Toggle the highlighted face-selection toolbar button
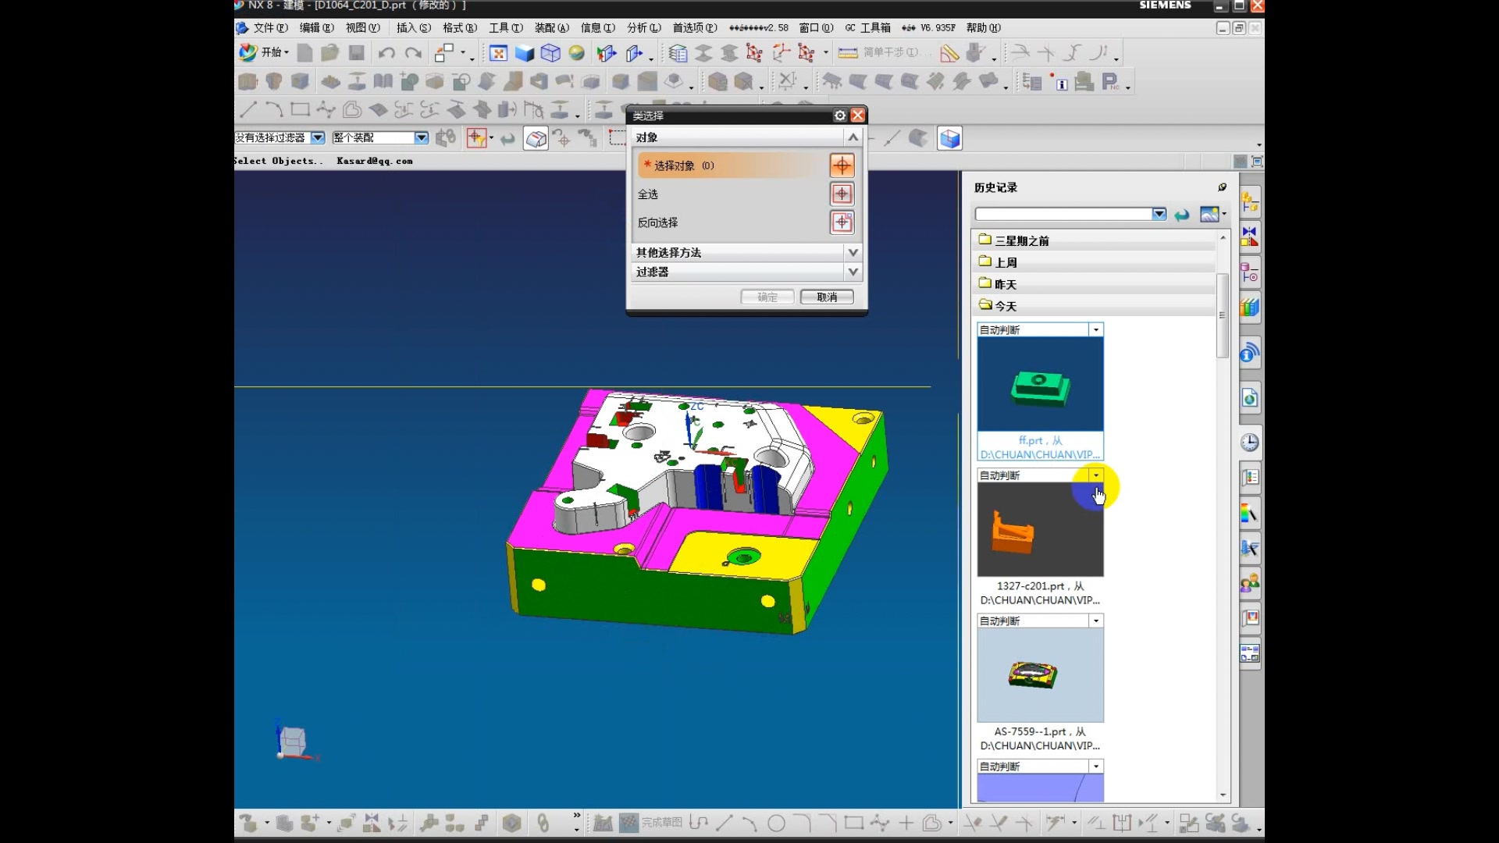Image resolution: width=1499 pixels, height=843 pixels. tap(536, 139)
